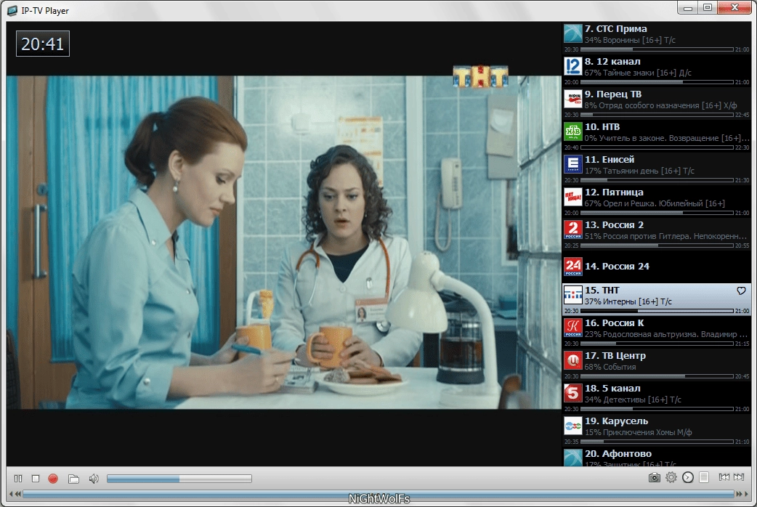Image resolution: width=757 pixels, height=507 pixels.
Task: Stop playback with the stop button
Action: coord(36,479)
